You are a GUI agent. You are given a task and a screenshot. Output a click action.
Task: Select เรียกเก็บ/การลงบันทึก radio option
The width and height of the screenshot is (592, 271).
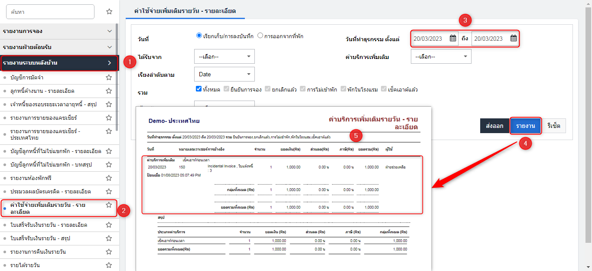coord(199,36)
